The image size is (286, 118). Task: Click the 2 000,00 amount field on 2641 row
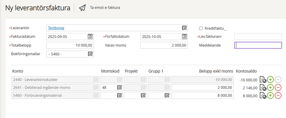pyautogui.click(x=203, y=88)
